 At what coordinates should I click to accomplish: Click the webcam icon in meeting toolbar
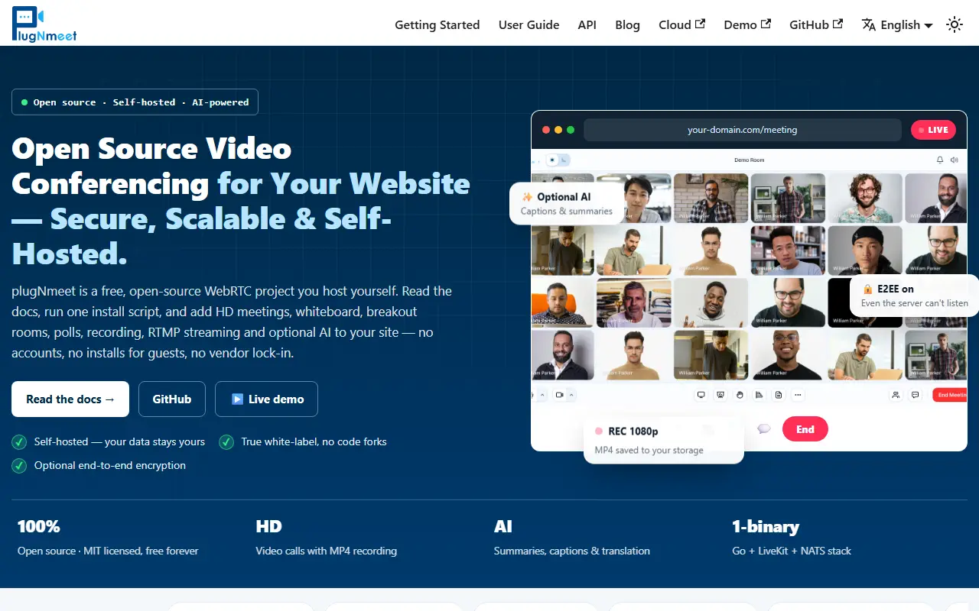(x=560, y=395)
